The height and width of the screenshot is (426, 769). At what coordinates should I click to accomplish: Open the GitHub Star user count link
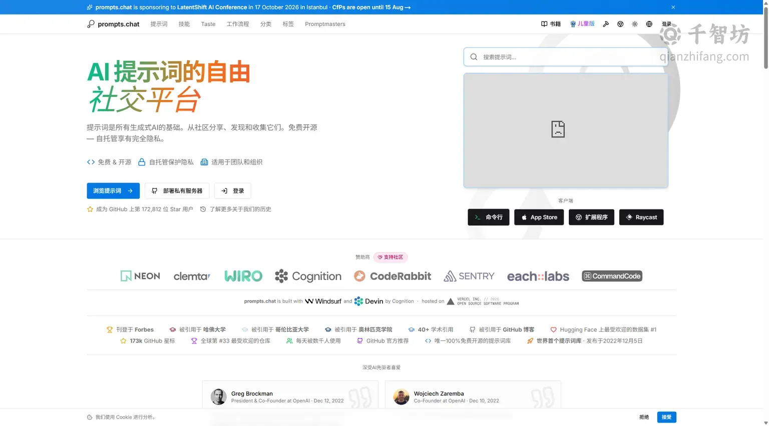coord(140,209)
